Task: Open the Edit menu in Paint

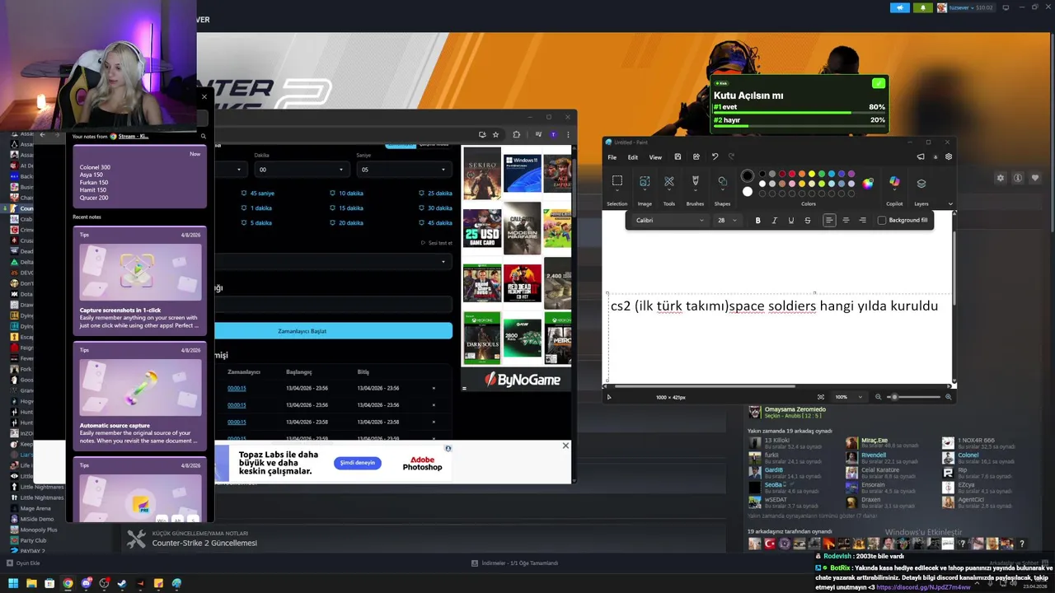Action: coord(633,156)
